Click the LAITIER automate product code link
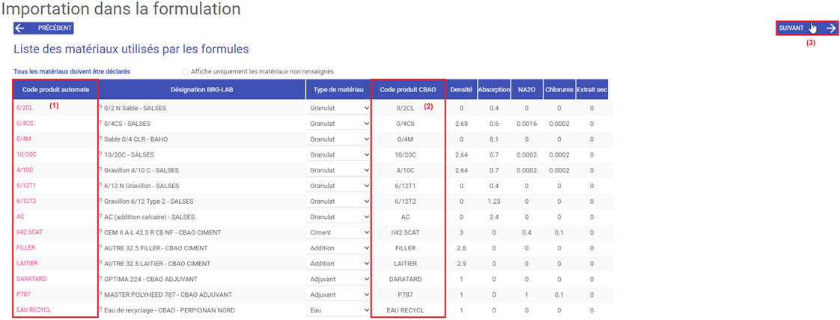This screenshot has height=320, width=840. coord(27,263)
